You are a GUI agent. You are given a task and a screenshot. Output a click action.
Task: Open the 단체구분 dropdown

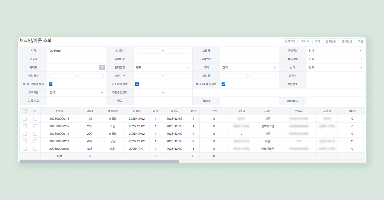335,51
